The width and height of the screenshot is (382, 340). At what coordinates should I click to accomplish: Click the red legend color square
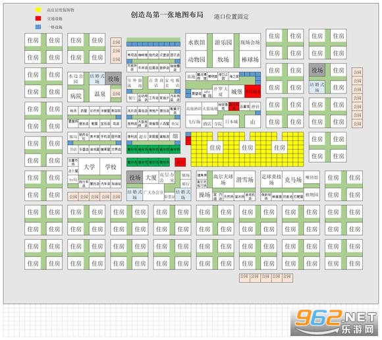point(38,18)
